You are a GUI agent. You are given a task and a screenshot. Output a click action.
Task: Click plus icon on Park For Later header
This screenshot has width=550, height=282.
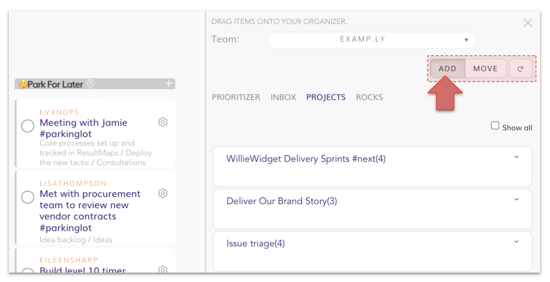(x=169, y=84)
